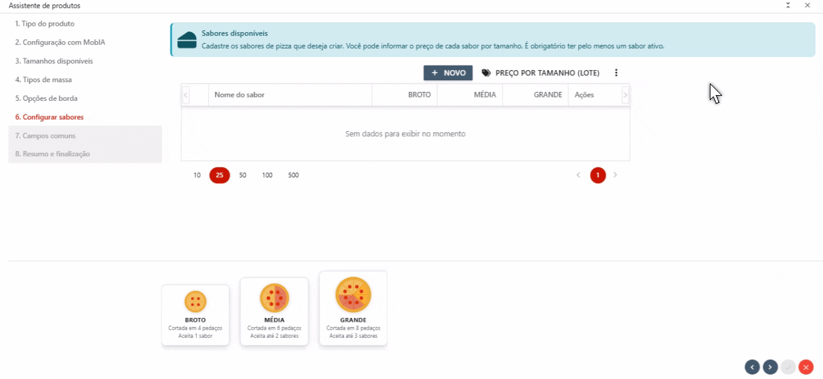823x379 pixels.
Task: Open Preço por tamanho (lote) option
Action: [541, 73]
